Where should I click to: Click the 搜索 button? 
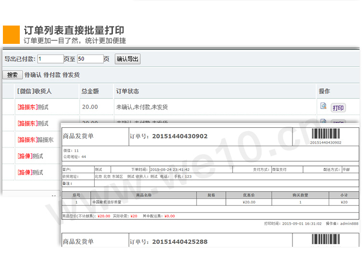pos(13,75)
